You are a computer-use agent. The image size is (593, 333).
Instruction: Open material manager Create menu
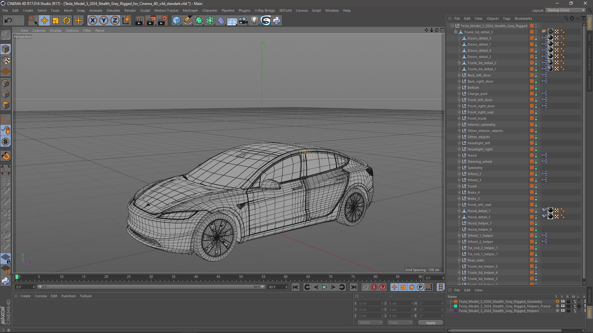click(25, 296)
